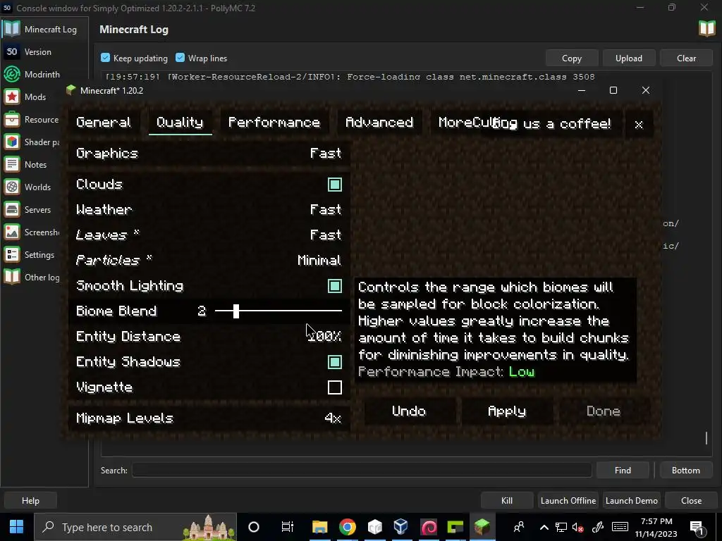
Task: Cycle the Graphics option from Fast
Action: coord(209,153)
